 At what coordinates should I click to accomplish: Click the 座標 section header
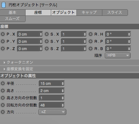pos(69,27)
